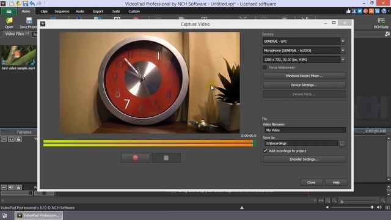Switch to the Custom ribbon tab
Viewport: 391px width, 220px height.
134,11
